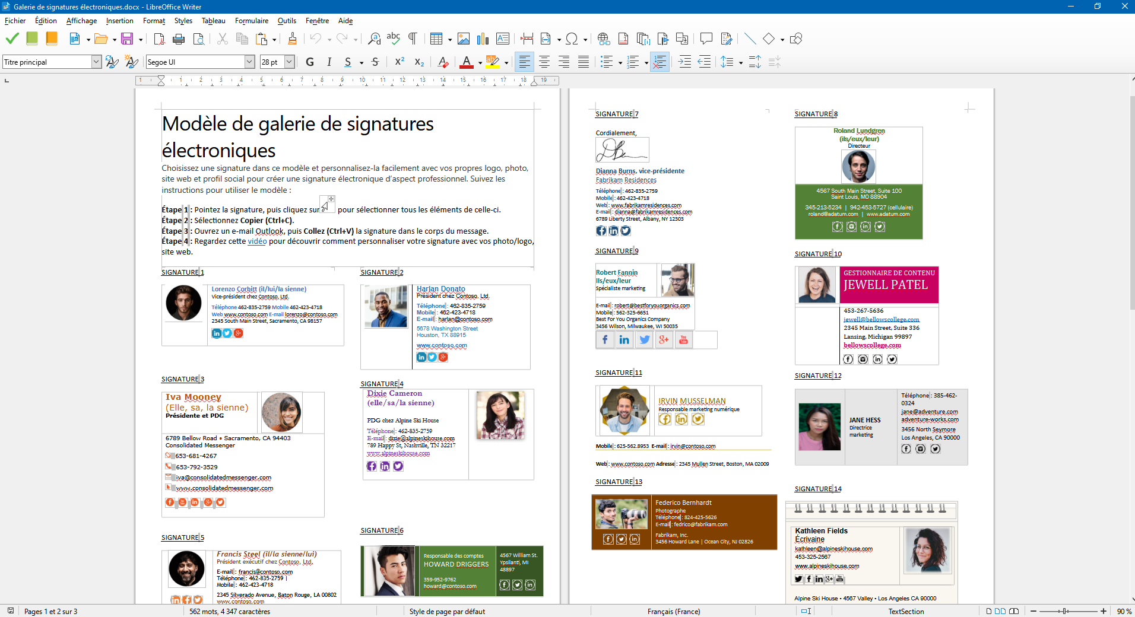Expand unordered list dropdown arrow
This screenshot has height=617, width=1135.
coord(620,62)
